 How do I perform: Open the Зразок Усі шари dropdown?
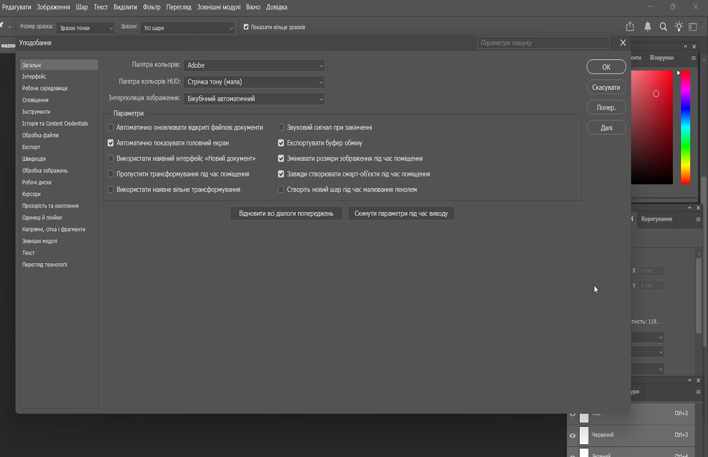pos(188,28)
